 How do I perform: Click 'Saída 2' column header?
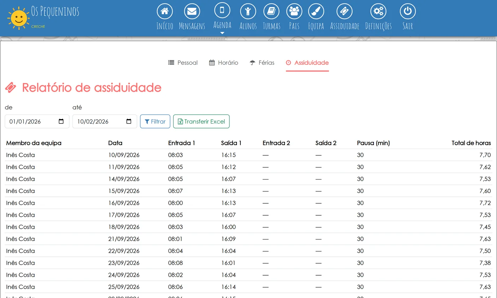coord(326,143)
